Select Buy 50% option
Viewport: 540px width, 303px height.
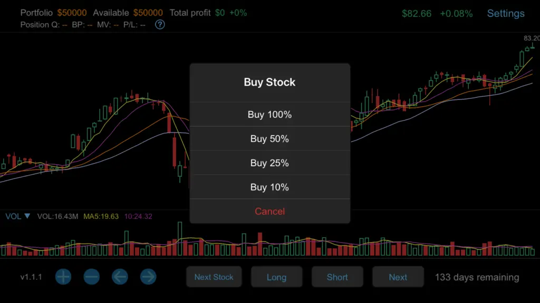click(x=269, y=139)
